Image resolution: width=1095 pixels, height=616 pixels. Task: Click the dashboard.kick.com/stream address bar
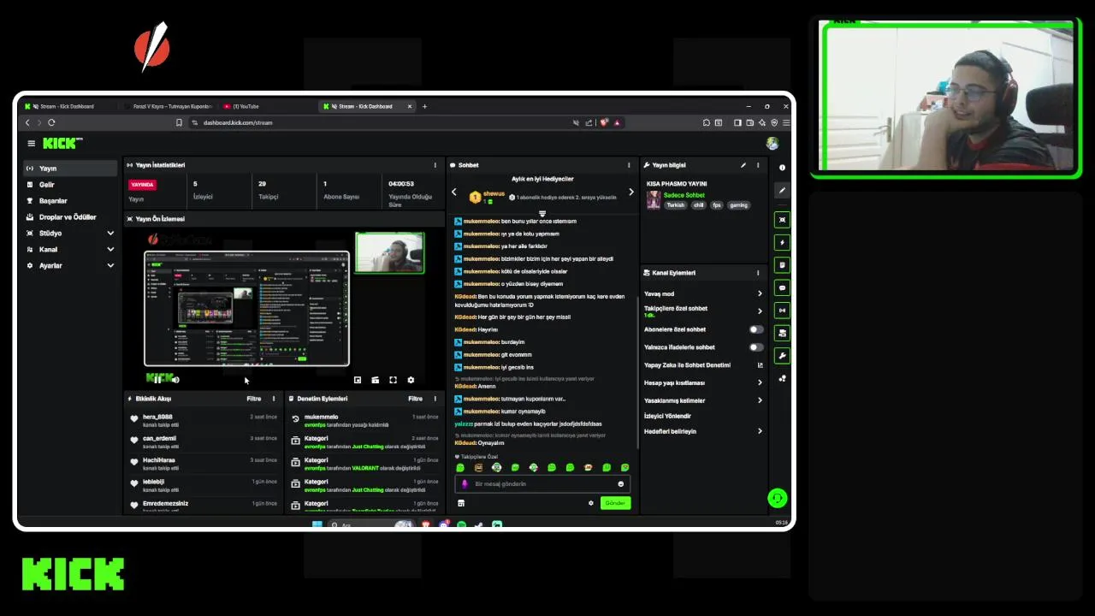pyautogui.click(x=376, y=123)
